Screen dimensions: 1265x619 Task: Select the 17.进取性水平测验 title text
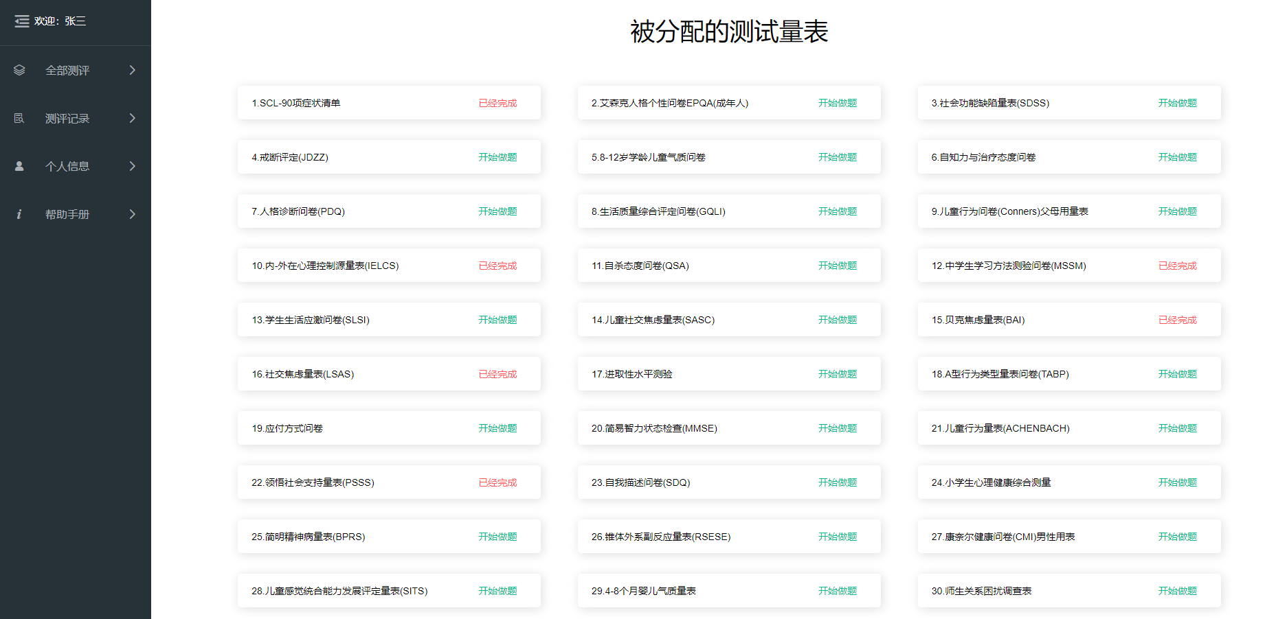[632, 374]
